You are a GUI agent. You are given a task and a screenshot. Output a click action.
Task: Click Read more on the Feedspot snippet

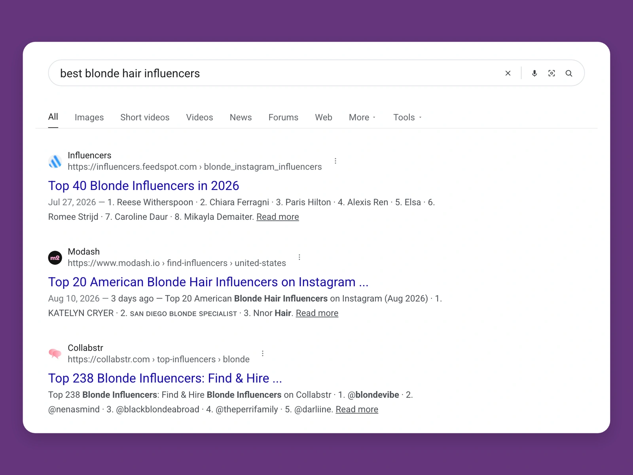(278, 217)
